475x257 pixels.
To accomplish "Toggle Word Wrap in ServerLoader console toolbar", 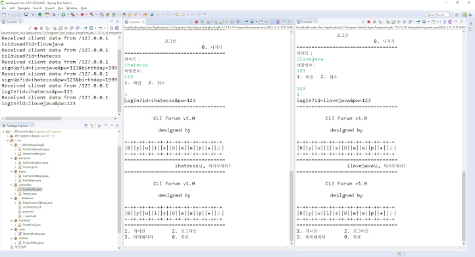I will pos(66,28).
